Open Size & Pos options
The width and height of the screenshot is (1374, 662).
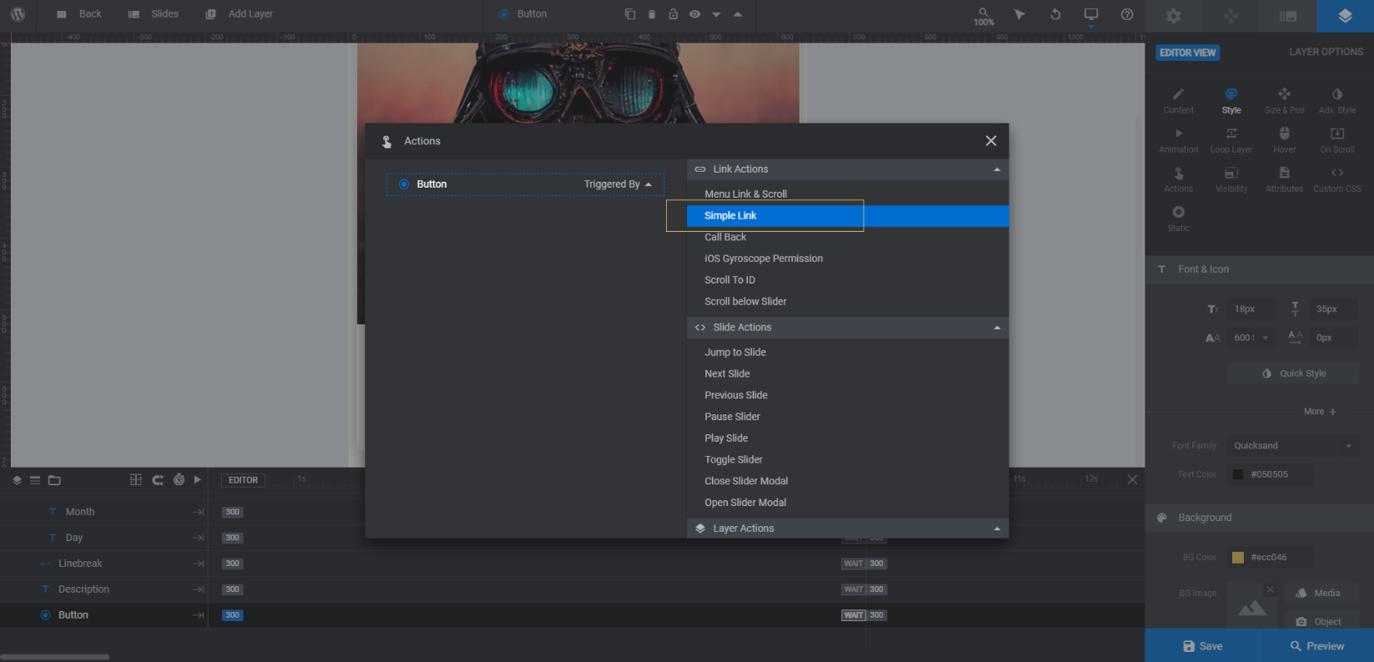pyautogui.click(x=1284, y=101)
